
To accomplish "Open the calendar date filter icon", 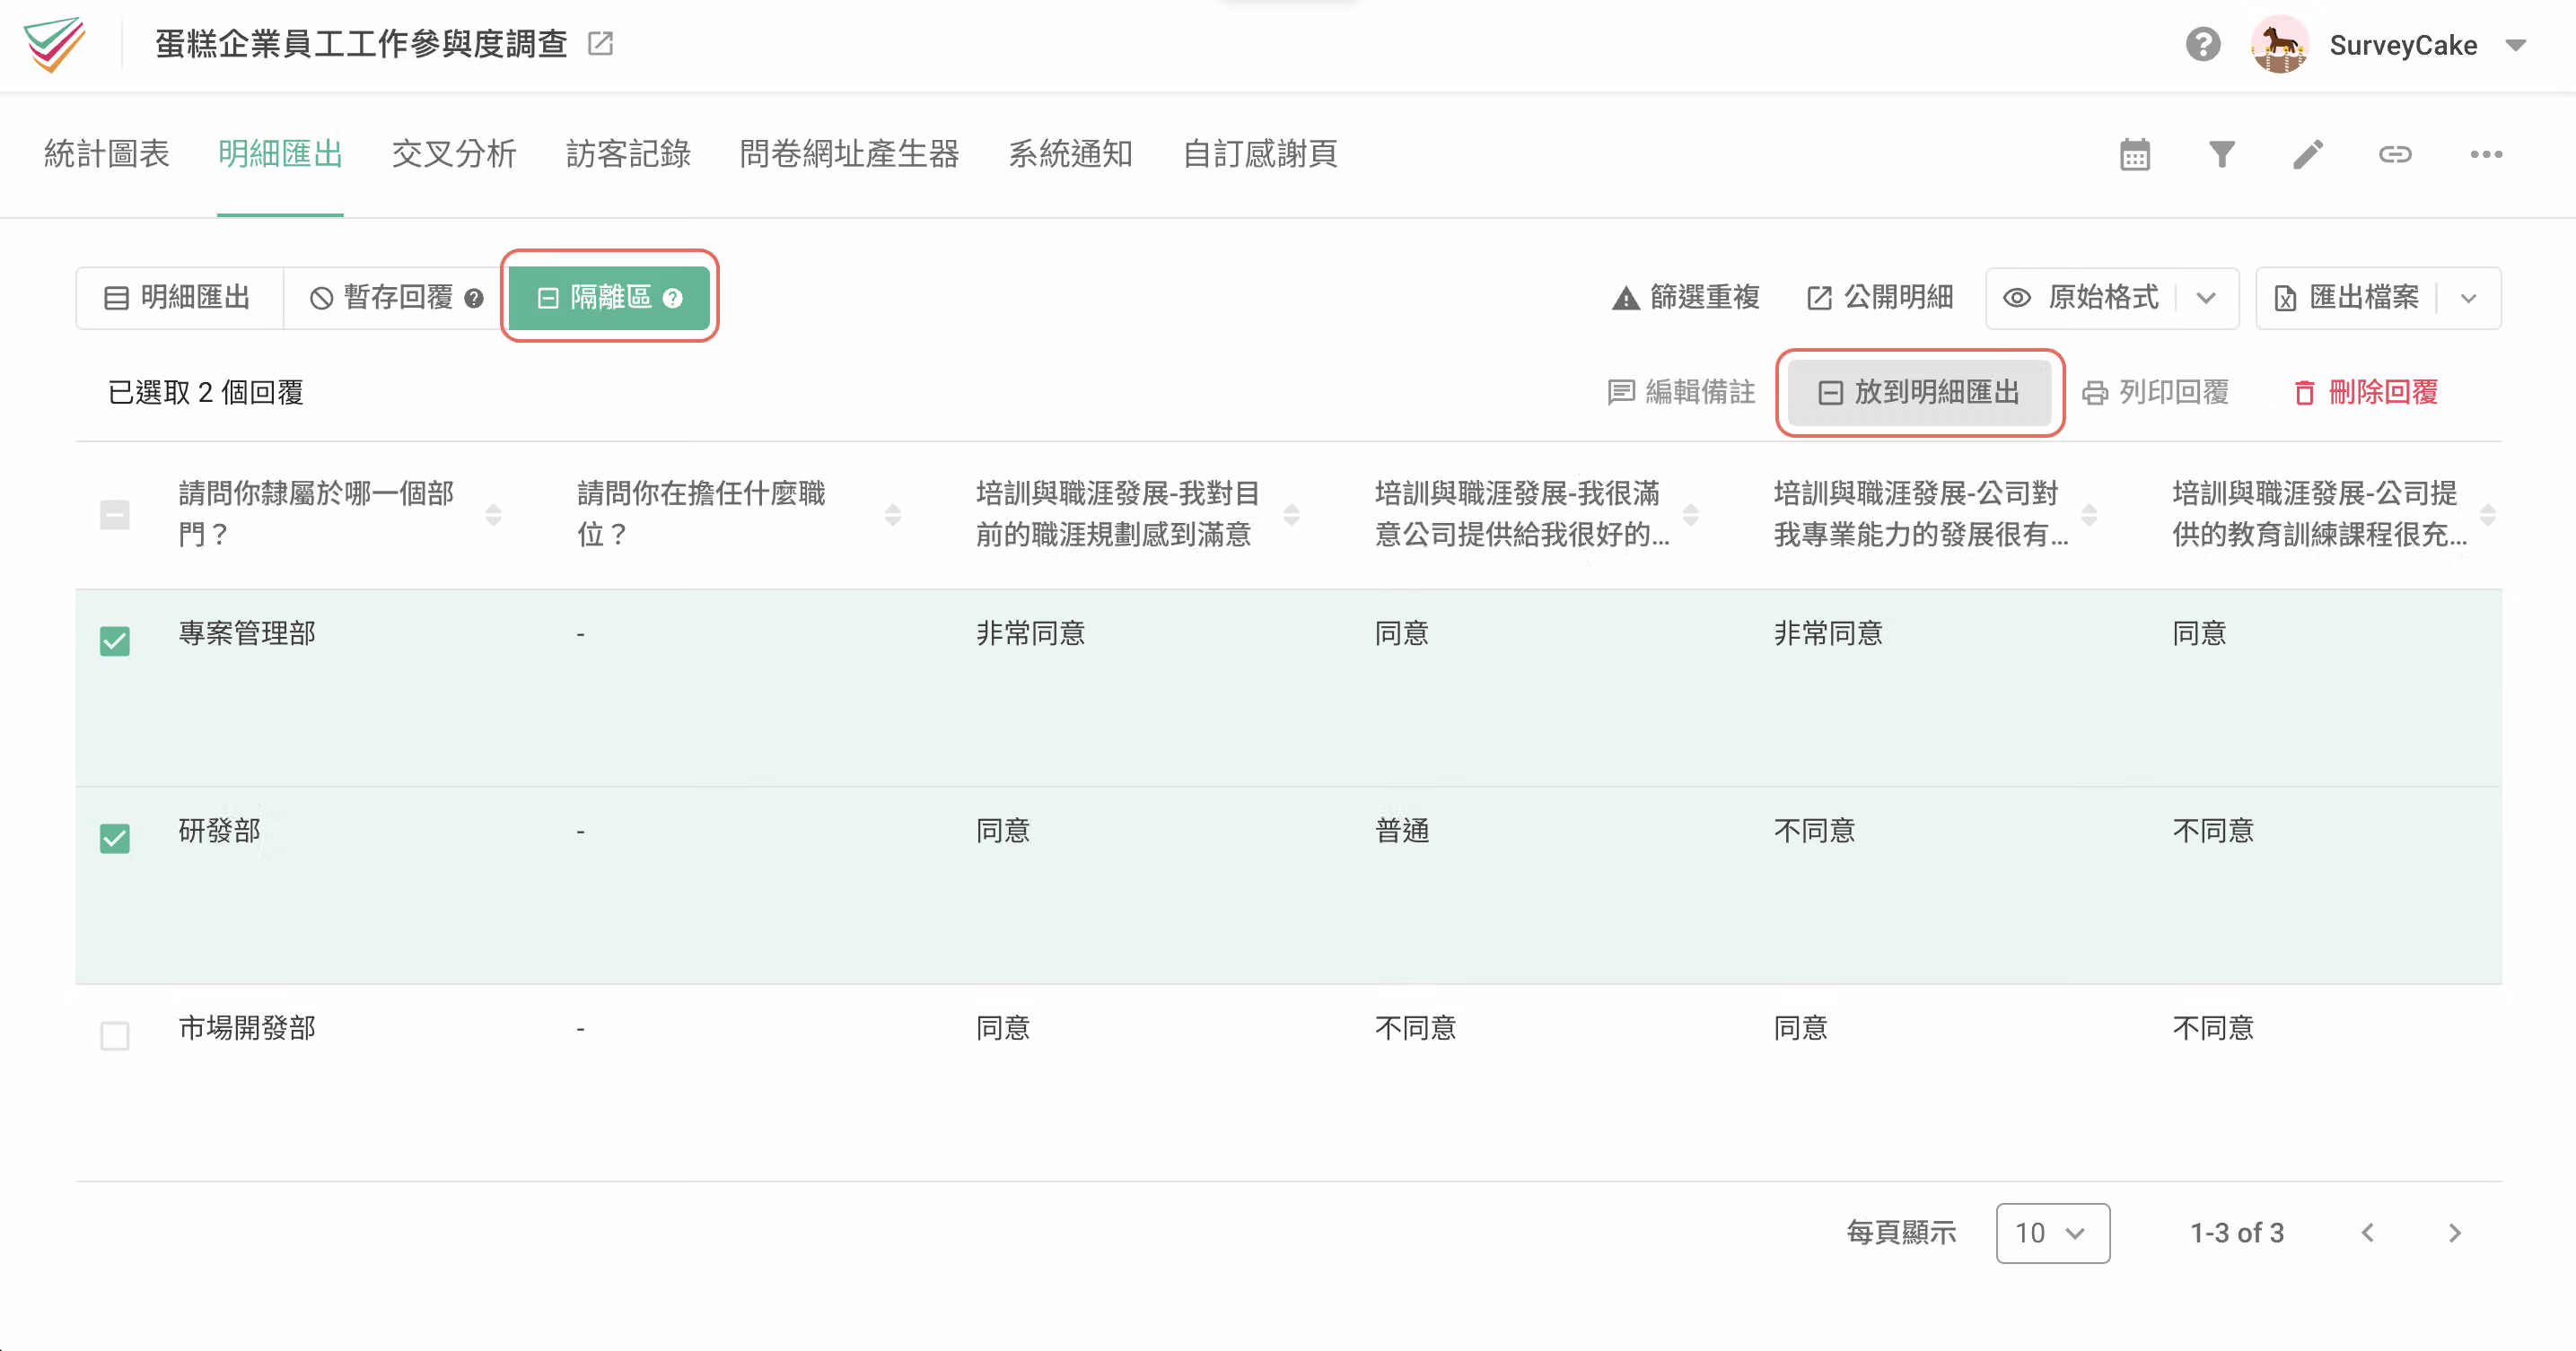I will point(2134,155).
